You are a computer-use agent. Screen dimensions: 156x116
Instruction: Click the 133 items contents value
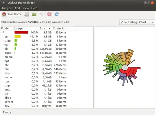tap(60, 73)
